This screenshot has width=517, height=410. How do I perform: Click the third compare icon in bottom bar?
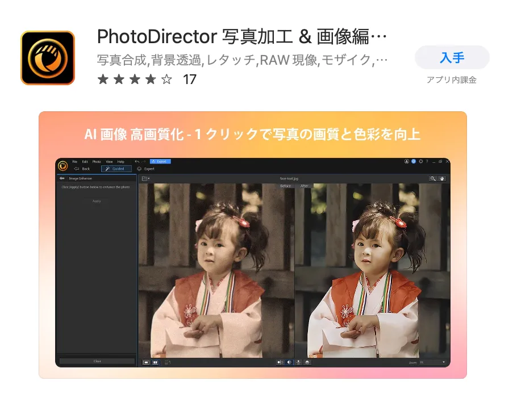(298, 362)
